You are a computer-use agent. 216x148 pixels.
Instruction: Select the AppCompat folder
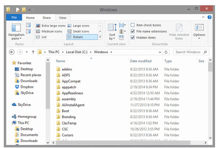tap(68, 81)
